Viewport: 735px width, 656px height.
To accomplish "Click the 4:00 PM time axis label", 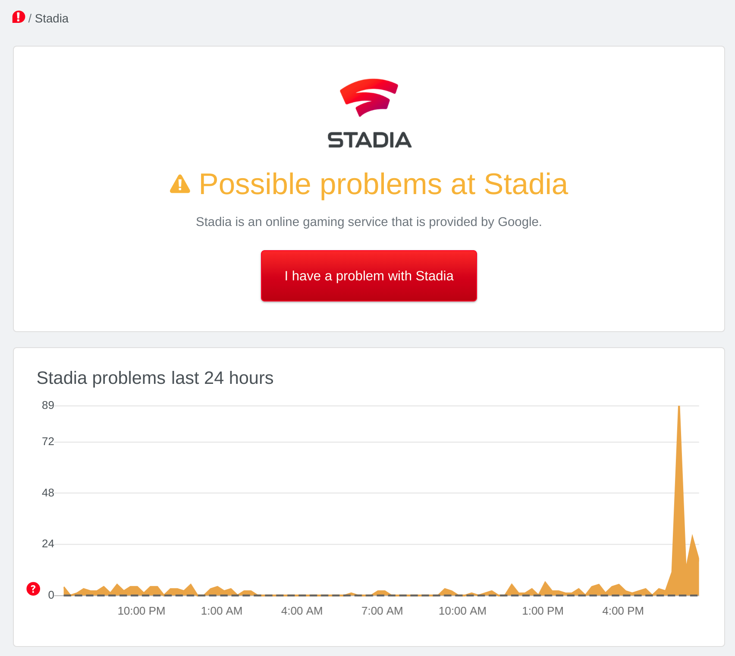I will [623, 611].
